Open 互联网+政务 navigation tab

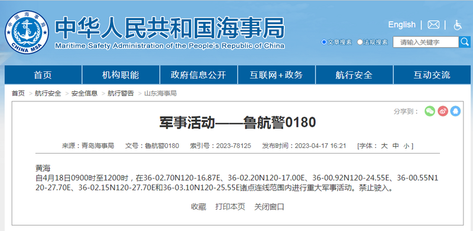[276, 75]
